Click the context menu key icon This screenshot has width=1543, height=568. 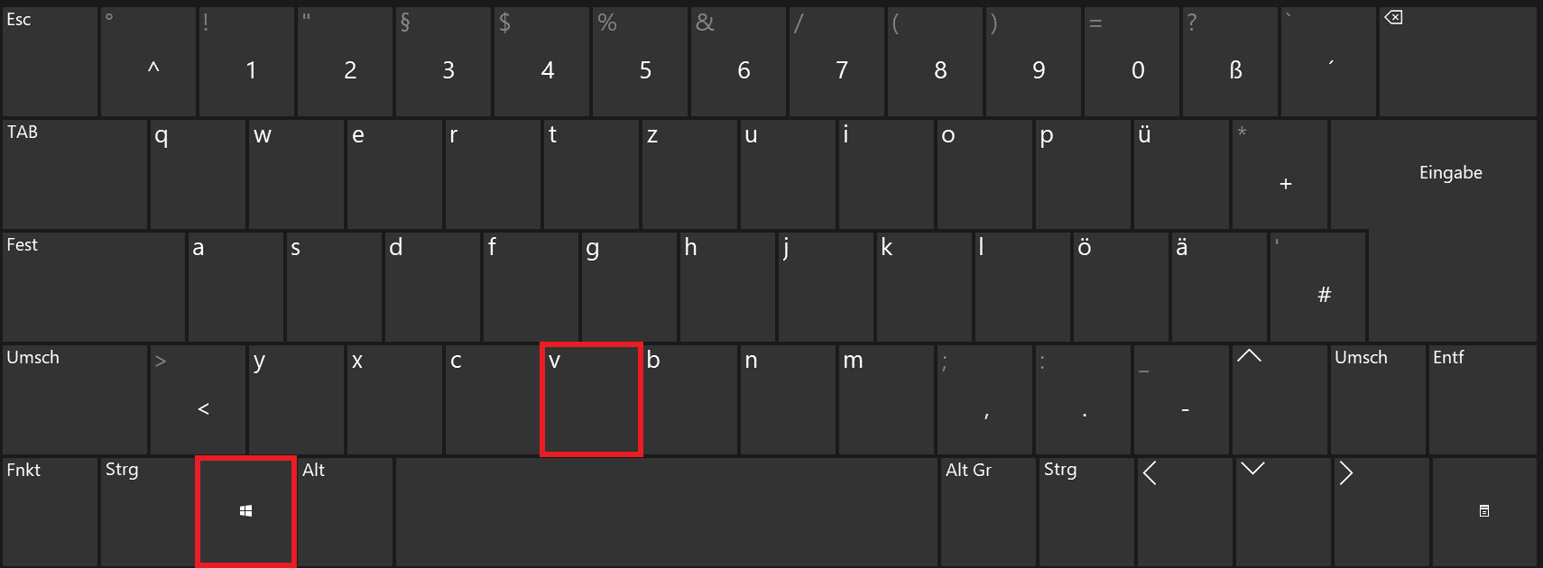(1484, 512)
